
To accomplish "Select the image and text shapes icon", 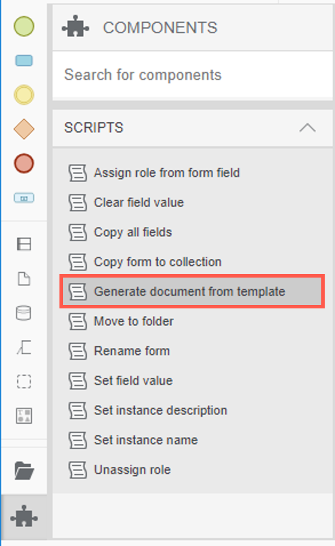I will coord(24,415).
